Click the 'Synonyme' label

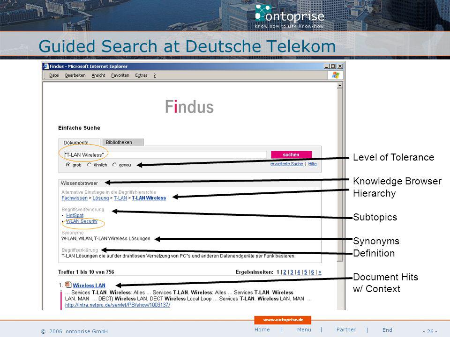[x=73, y=233]
